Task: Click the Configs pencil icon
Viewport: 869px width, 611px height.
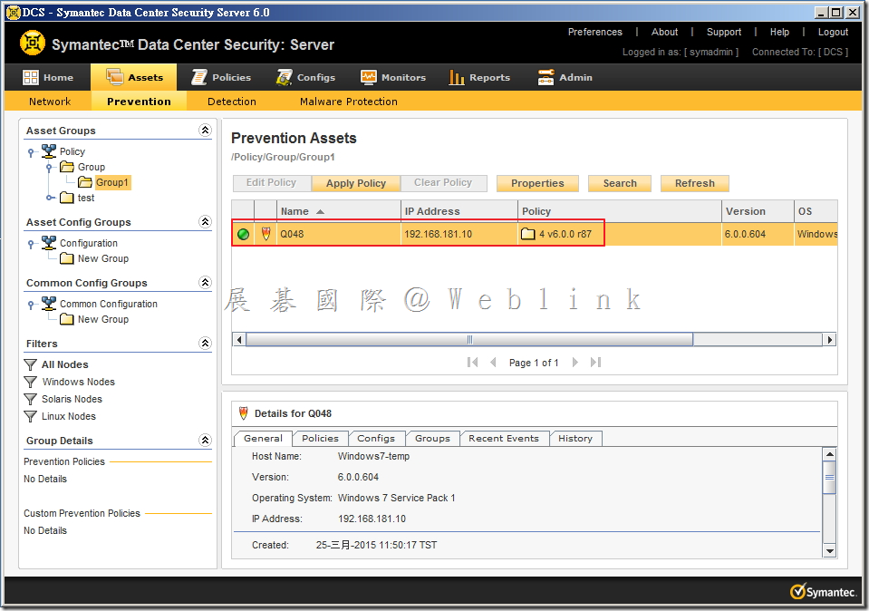Action: 285,78
